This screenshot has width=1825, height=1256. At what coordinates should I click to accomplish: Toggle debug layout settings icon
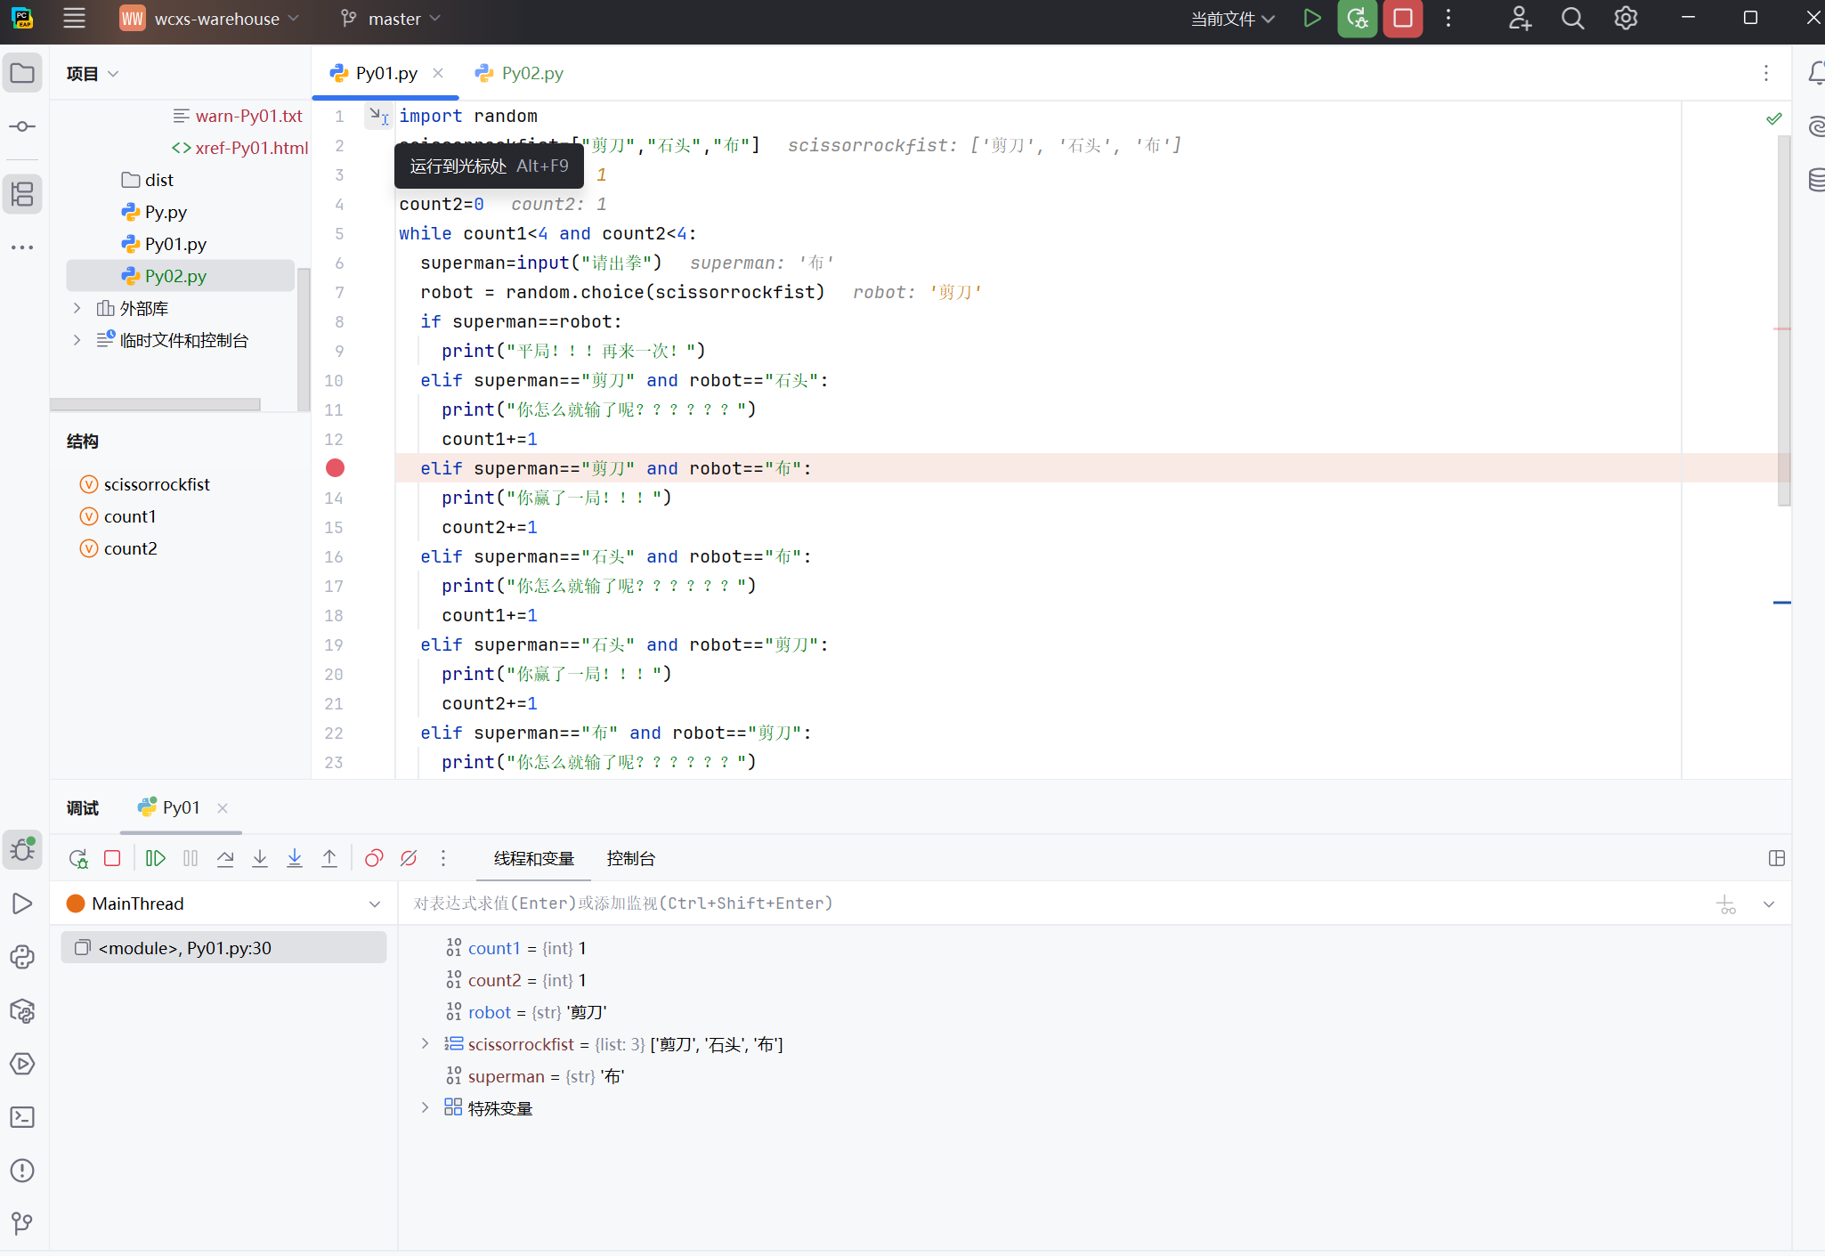1776,858
